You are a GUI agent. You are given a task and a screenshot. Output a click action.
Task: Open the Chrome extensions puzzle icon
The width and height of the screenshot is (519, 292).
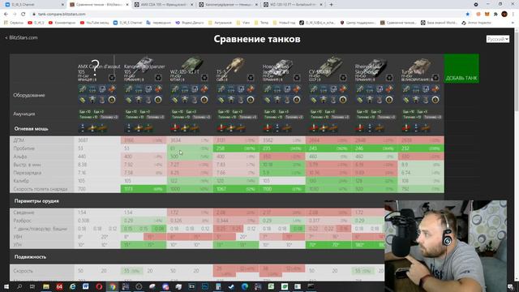pos(495,15)
